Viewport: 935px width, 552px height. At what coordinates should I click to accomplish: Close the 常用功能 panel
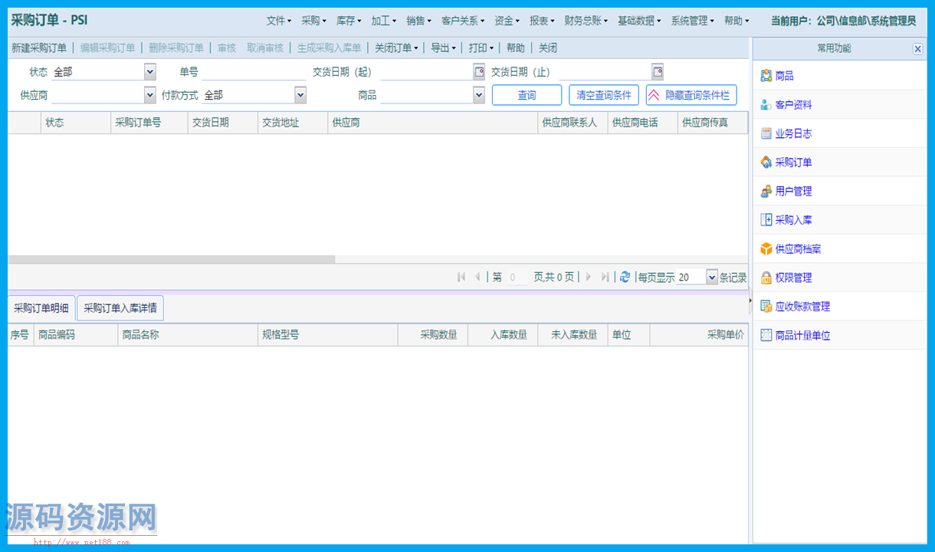pos(918,49)
